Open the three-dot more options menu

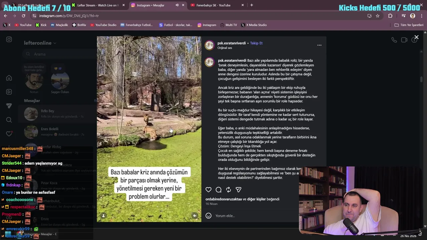click(x=319, y=45)
